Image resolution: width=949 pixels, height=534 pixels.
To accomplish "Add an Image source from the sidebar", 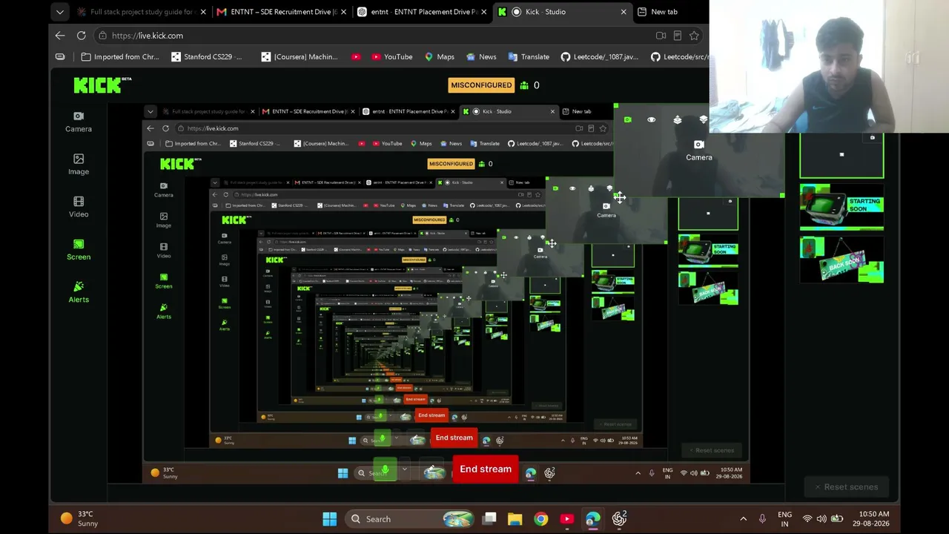I will (78, 165).
